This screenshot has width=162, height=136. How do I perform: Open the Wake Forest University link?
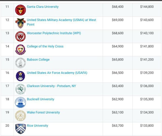[43, 112]
